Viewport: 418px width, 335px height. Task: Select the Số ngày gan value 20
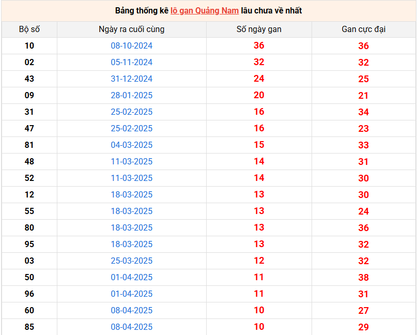[259, 95]
